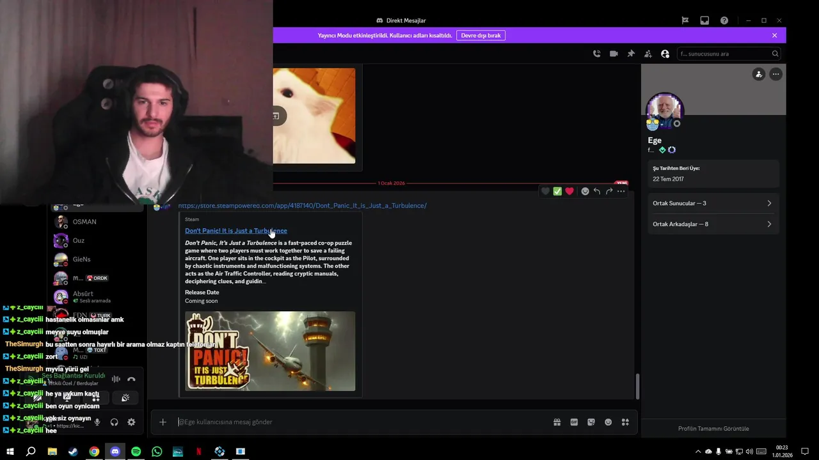Open the store.steampowered.com URL link
Image resolution: width=819 pixels, height=460 pixels.
tap(302, 206)
